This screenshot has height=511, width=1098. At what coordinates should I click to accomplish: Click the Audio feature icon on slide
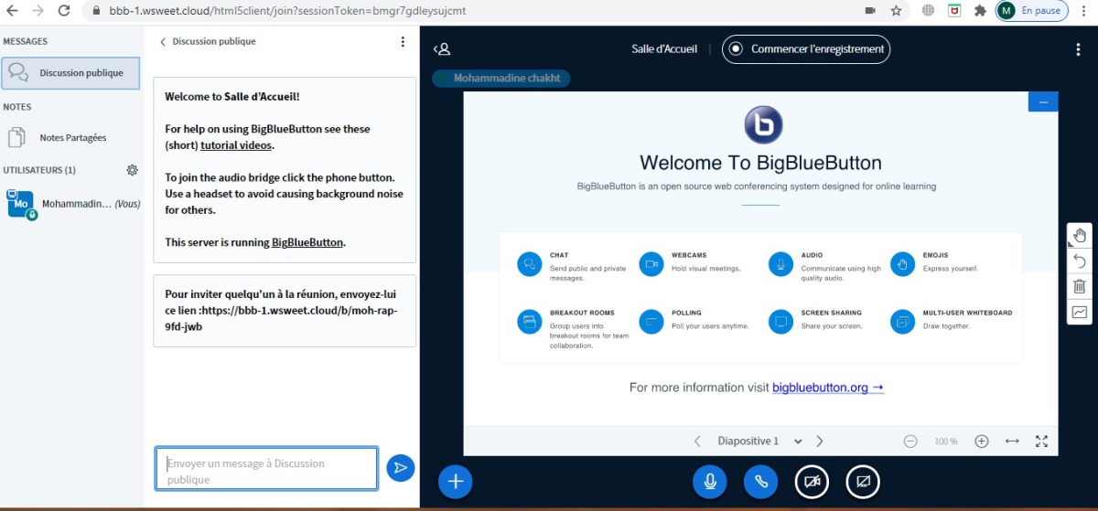pos(780,264)
